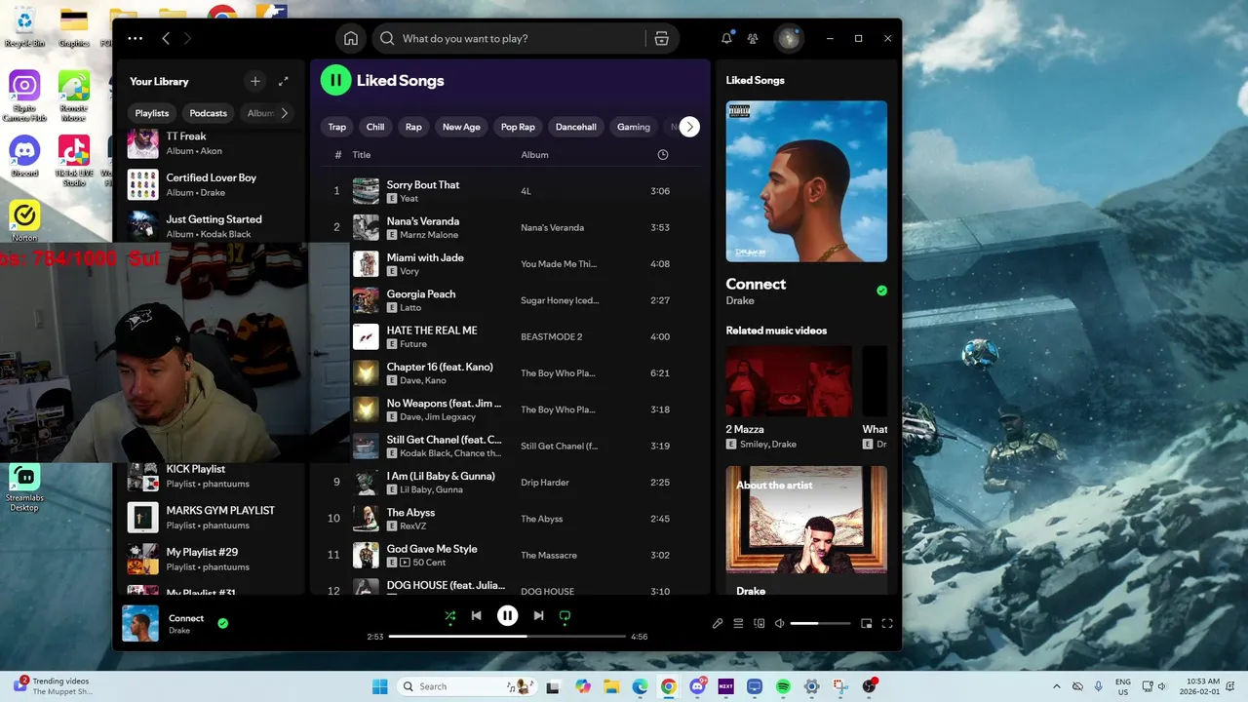Screen dimensions: 1248x702
Task: Open album link Drip Harder
Action: (x=545, y=483)
